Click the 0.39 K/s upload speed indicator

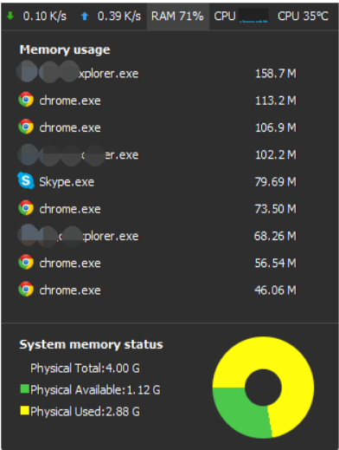click(118, 16)
